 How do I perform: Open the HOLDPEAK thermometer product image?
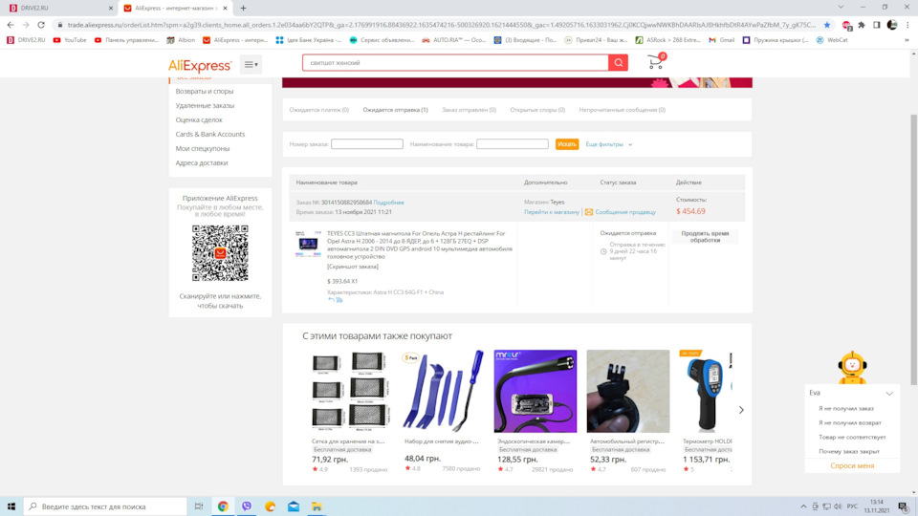point(706,391)
